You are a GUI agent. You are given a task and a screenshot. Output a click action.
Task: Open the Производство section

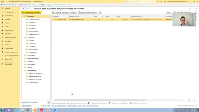[9, 30]
